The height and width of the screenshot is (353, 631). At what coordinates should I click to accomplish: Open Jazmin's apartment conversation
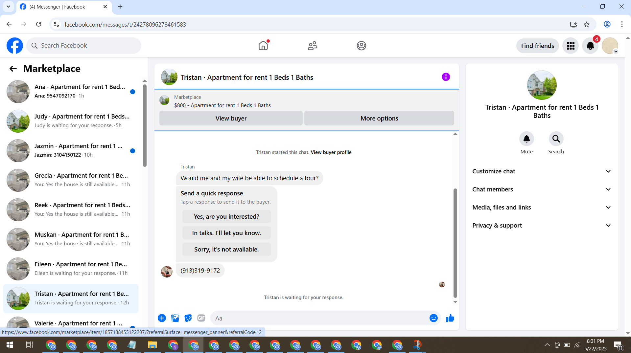[x=71, y=151]
